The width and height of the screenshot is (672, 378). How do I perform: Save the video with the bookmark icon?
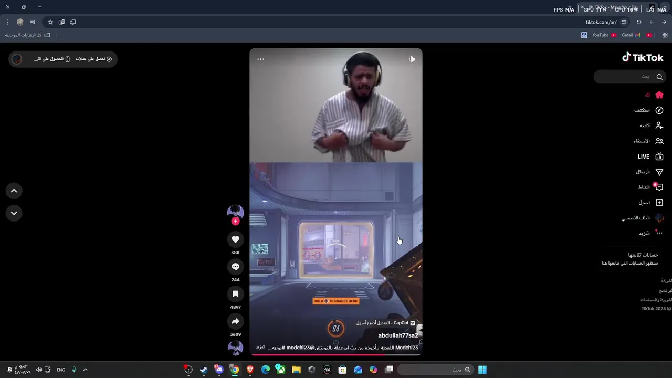tap(235, 294)
